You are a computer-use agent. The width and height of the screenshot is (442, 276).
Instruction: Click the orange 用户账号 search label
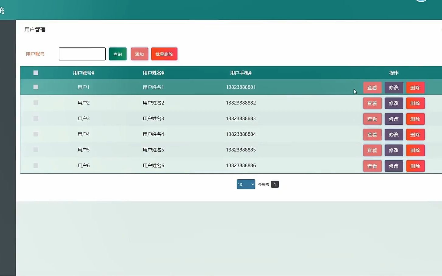(x=35, y=54)
